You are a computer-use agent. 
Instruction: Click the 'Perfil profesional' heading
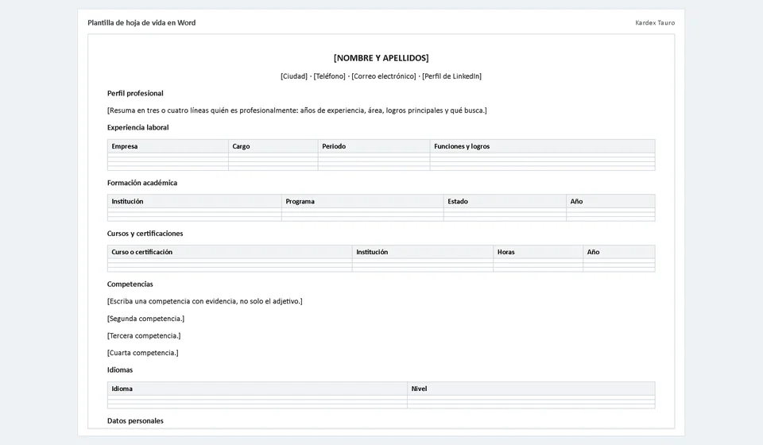[135, 94]
